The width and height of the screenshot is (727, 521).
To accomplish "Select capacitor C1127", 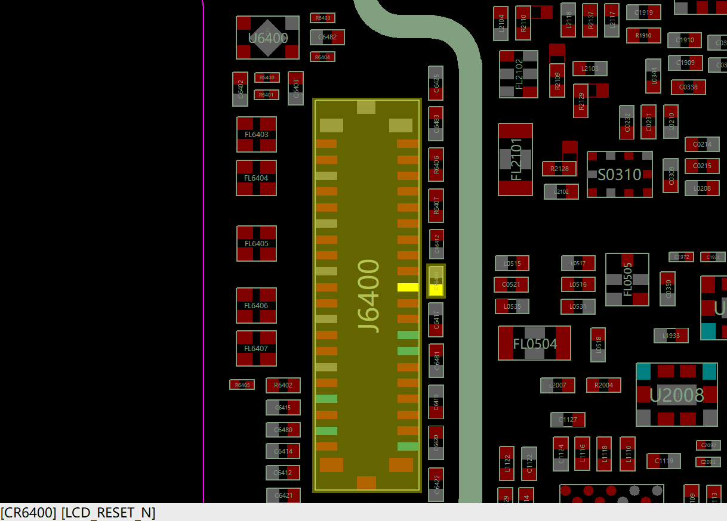I will 568,420.
